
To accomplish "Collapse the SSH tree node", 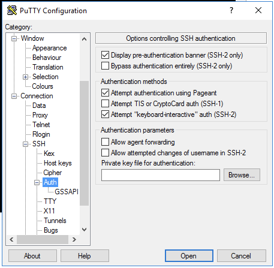I will click(x=25, y=144).
